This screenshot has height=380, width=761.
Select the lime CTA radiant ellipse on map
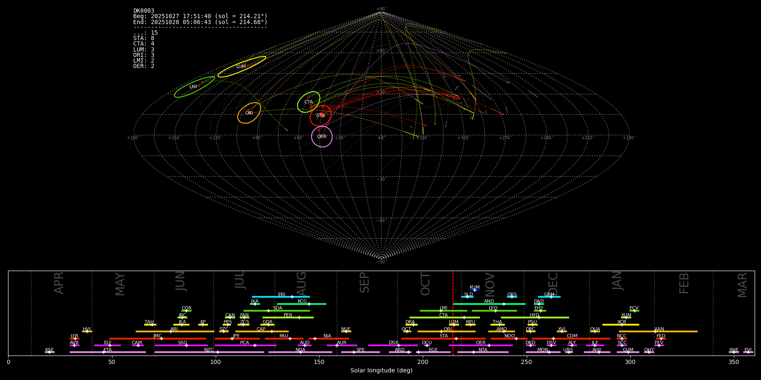(309, 102)
